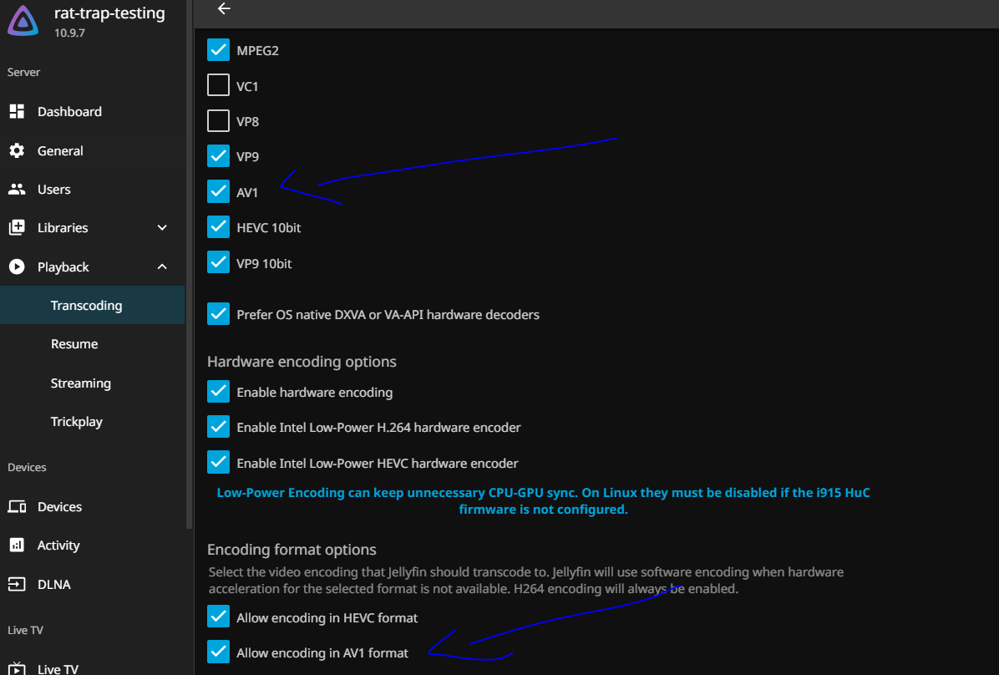Select the Transcoding menu item
The width and height of the screenshot is (999, 675).
click(x=86, y=306)
